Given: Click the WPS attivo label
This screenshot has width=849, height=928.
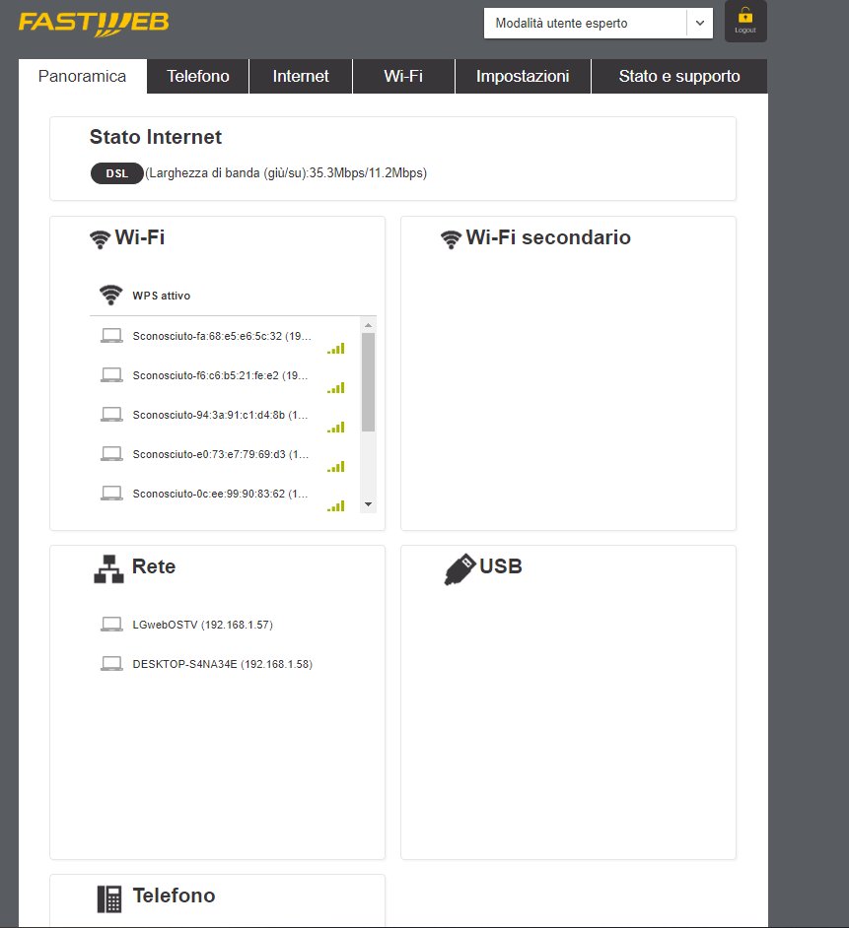Looking at the screenshot, I should click(x=161, y=296).
